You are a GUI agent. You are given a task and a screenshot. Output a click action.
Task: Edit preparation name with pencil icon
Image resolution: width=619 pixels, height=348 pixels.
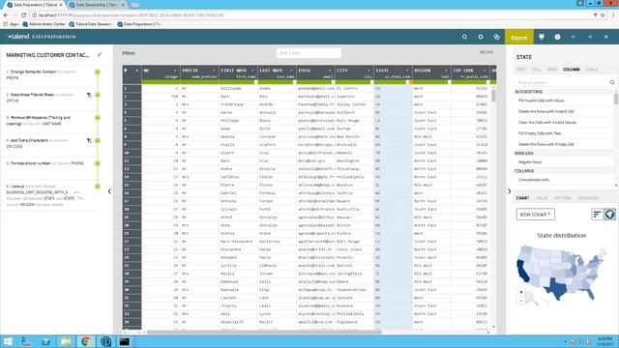[100, 55]
